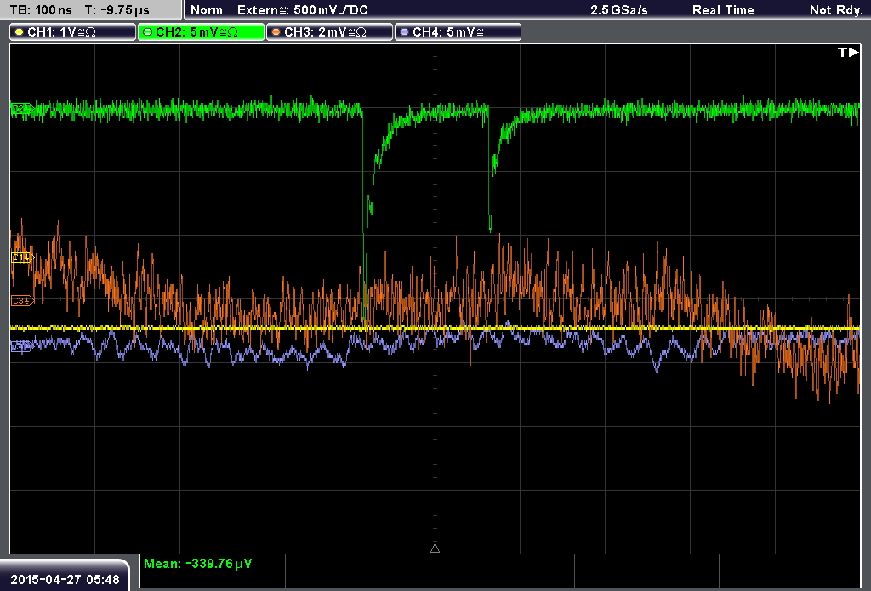Viewport: 871px width, 591px height.
Task: Click the orange CH3 color dot
Action: tap(276, 32)
